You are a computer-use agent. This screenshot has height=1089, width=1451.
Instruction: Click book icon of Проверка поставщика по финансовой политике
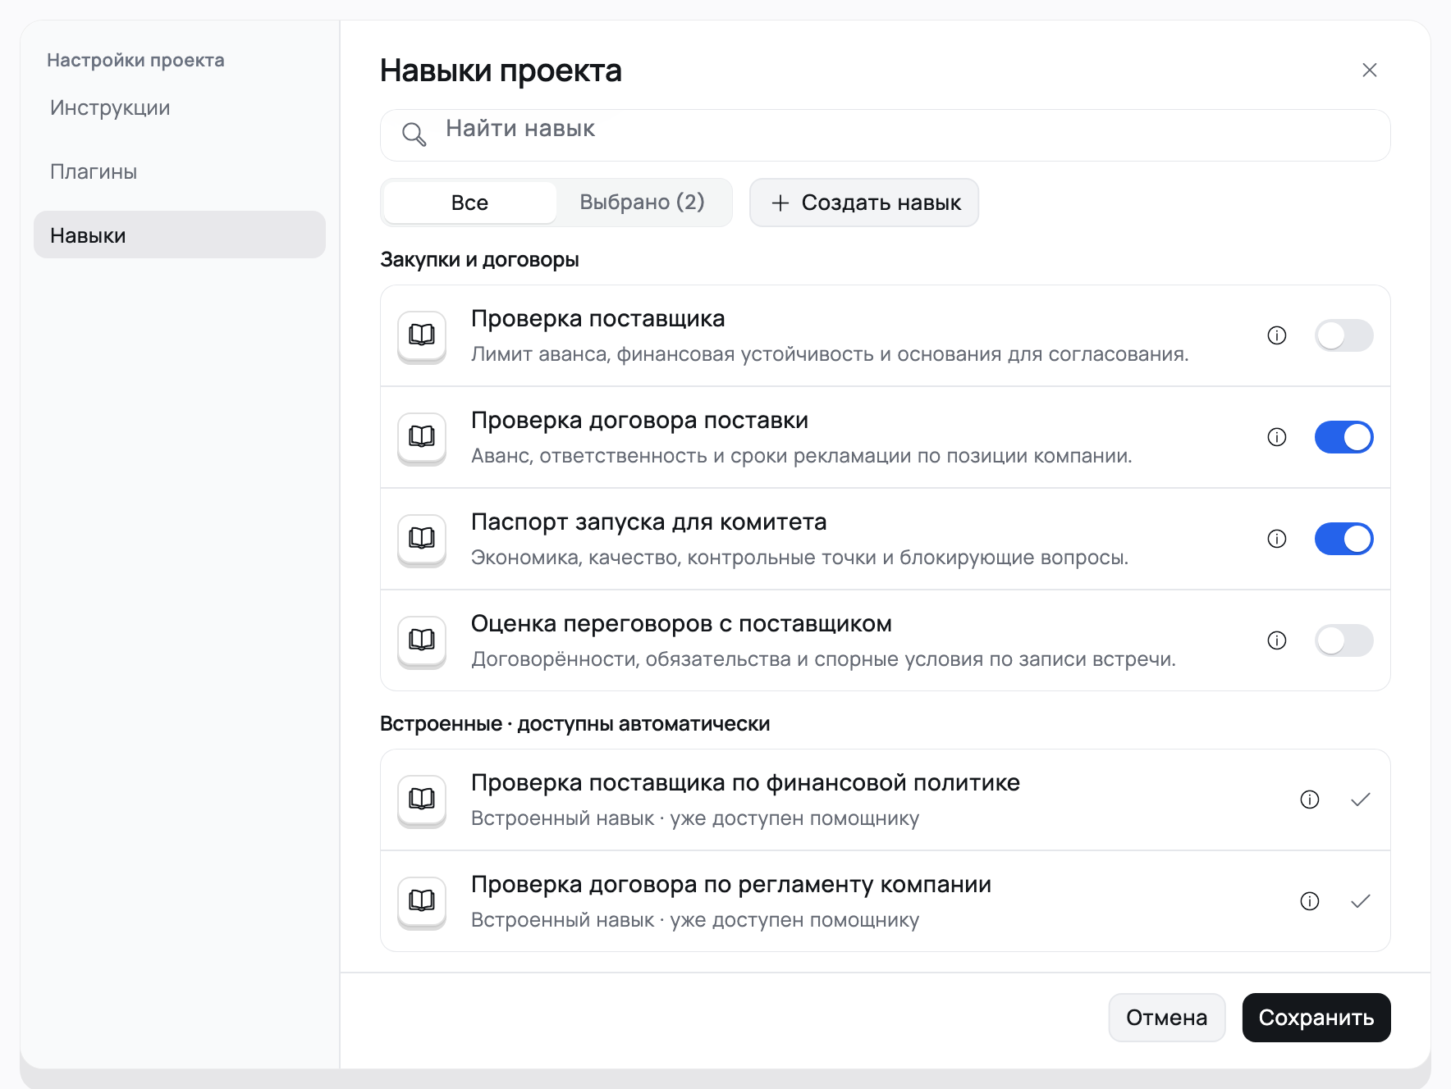[x=422, y=800]
